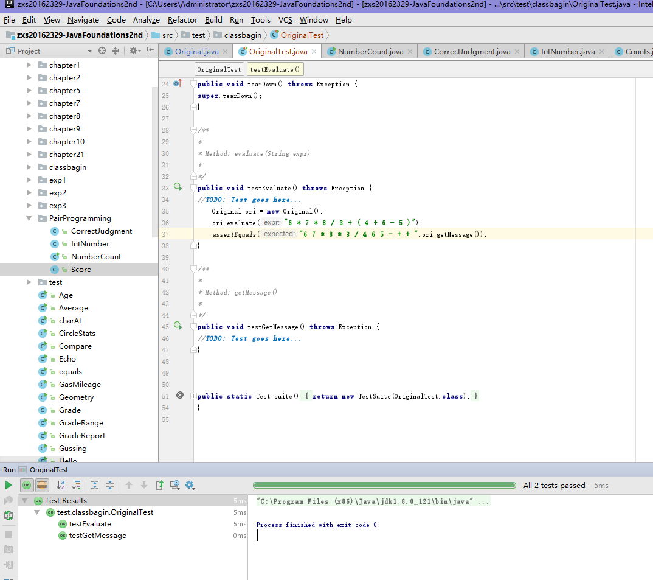Jump to next failed test arrow
The image size is (653, 580).
(x=143, y=485)
